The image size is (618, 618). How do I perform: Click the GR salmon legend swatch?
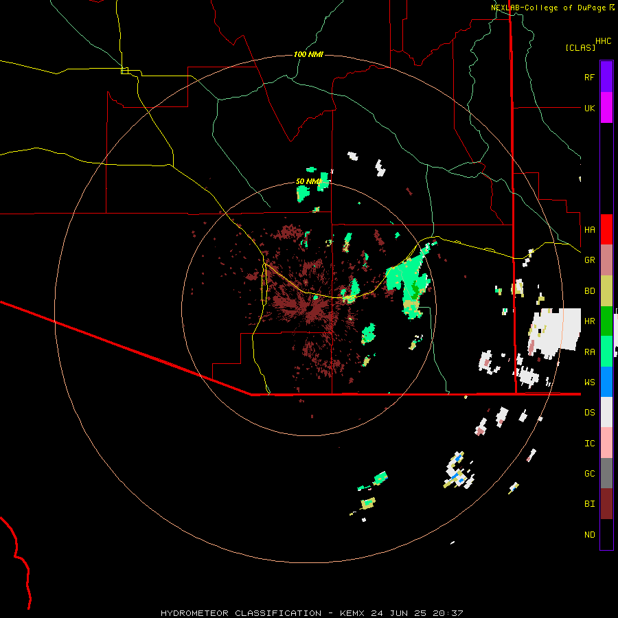click(606, 260)
